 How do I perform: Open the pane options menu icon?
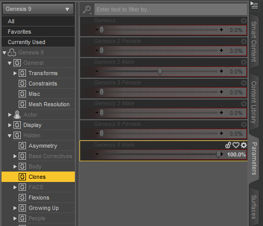coord(254,5)
